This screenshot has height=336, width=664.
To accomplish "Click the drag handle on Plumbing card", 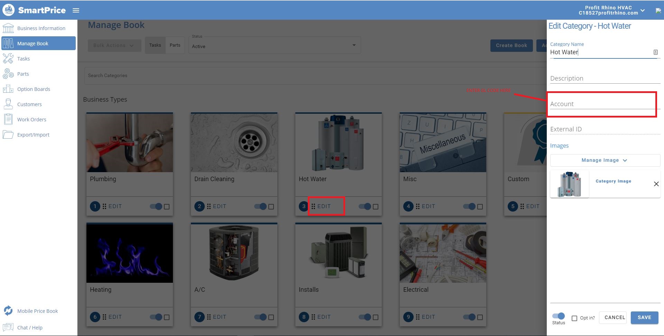I will pos(104,206).
